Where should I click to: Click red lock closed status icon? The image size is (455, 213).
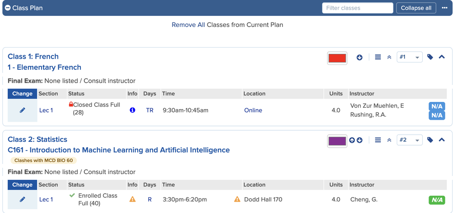pos(71,104)
